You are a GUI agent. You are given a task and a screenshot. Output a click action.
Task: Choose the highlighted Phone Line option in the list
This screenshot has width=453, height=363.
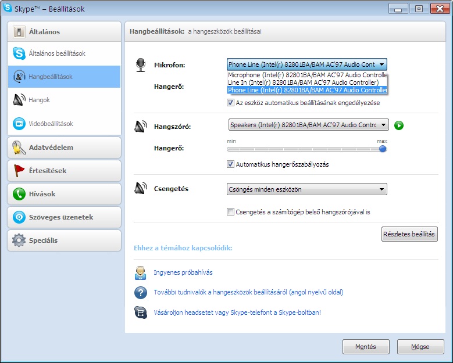tap(307, 90)
